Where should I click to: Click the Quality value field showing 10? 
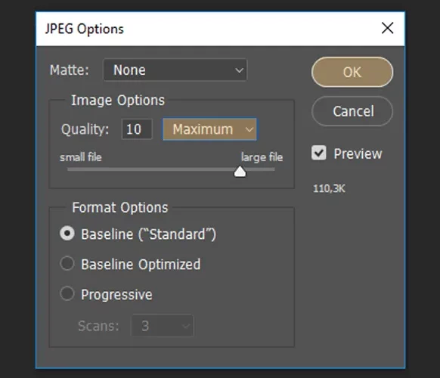tap(137, 129)
